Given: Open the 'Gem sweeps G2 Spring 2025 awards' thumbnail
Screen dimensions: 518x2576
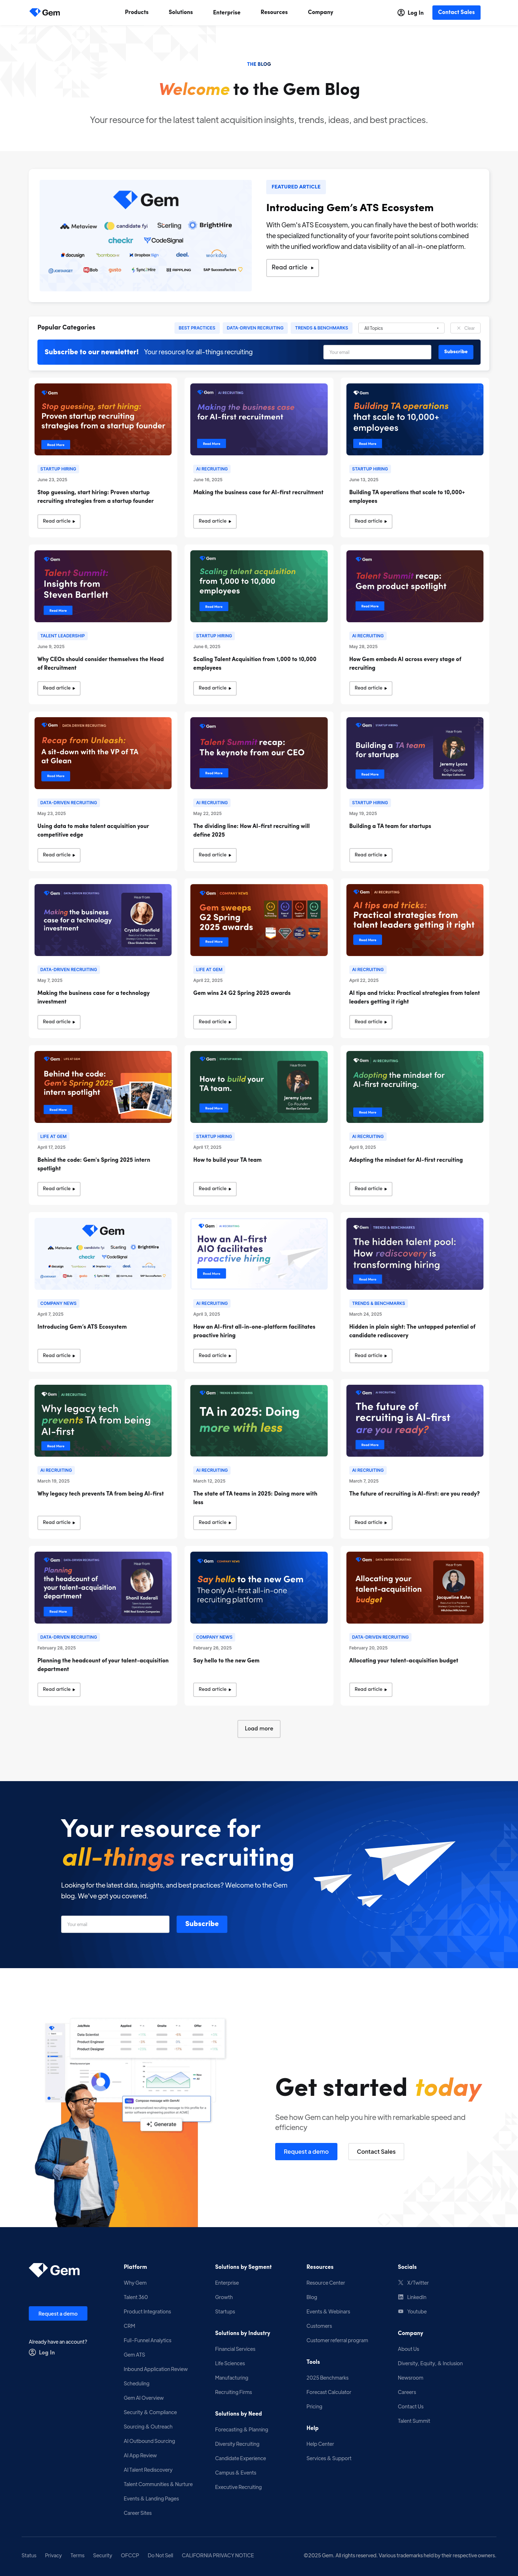Looking at the screenshot, I should [259, 920].
